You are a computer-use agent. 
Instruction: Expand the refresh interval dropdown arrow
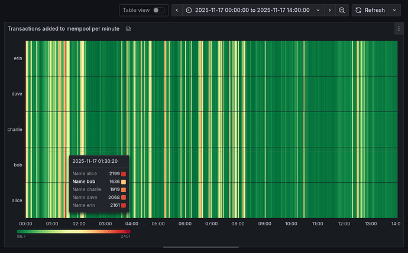(396, 10)
